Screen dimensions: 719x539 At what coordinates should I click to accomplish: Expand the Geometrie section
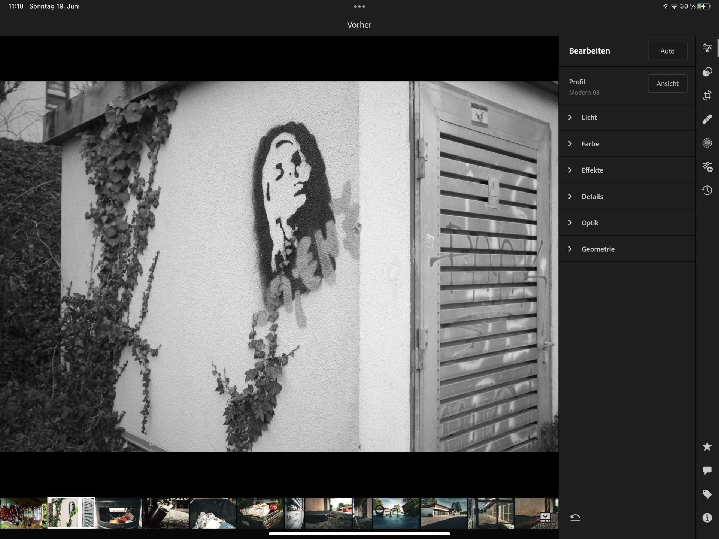pos(597,249)
